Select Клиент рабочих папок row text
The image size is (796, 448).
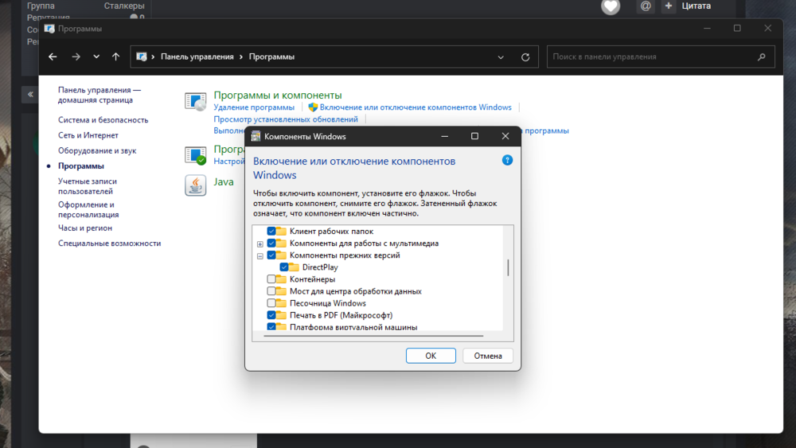(331, 231)
